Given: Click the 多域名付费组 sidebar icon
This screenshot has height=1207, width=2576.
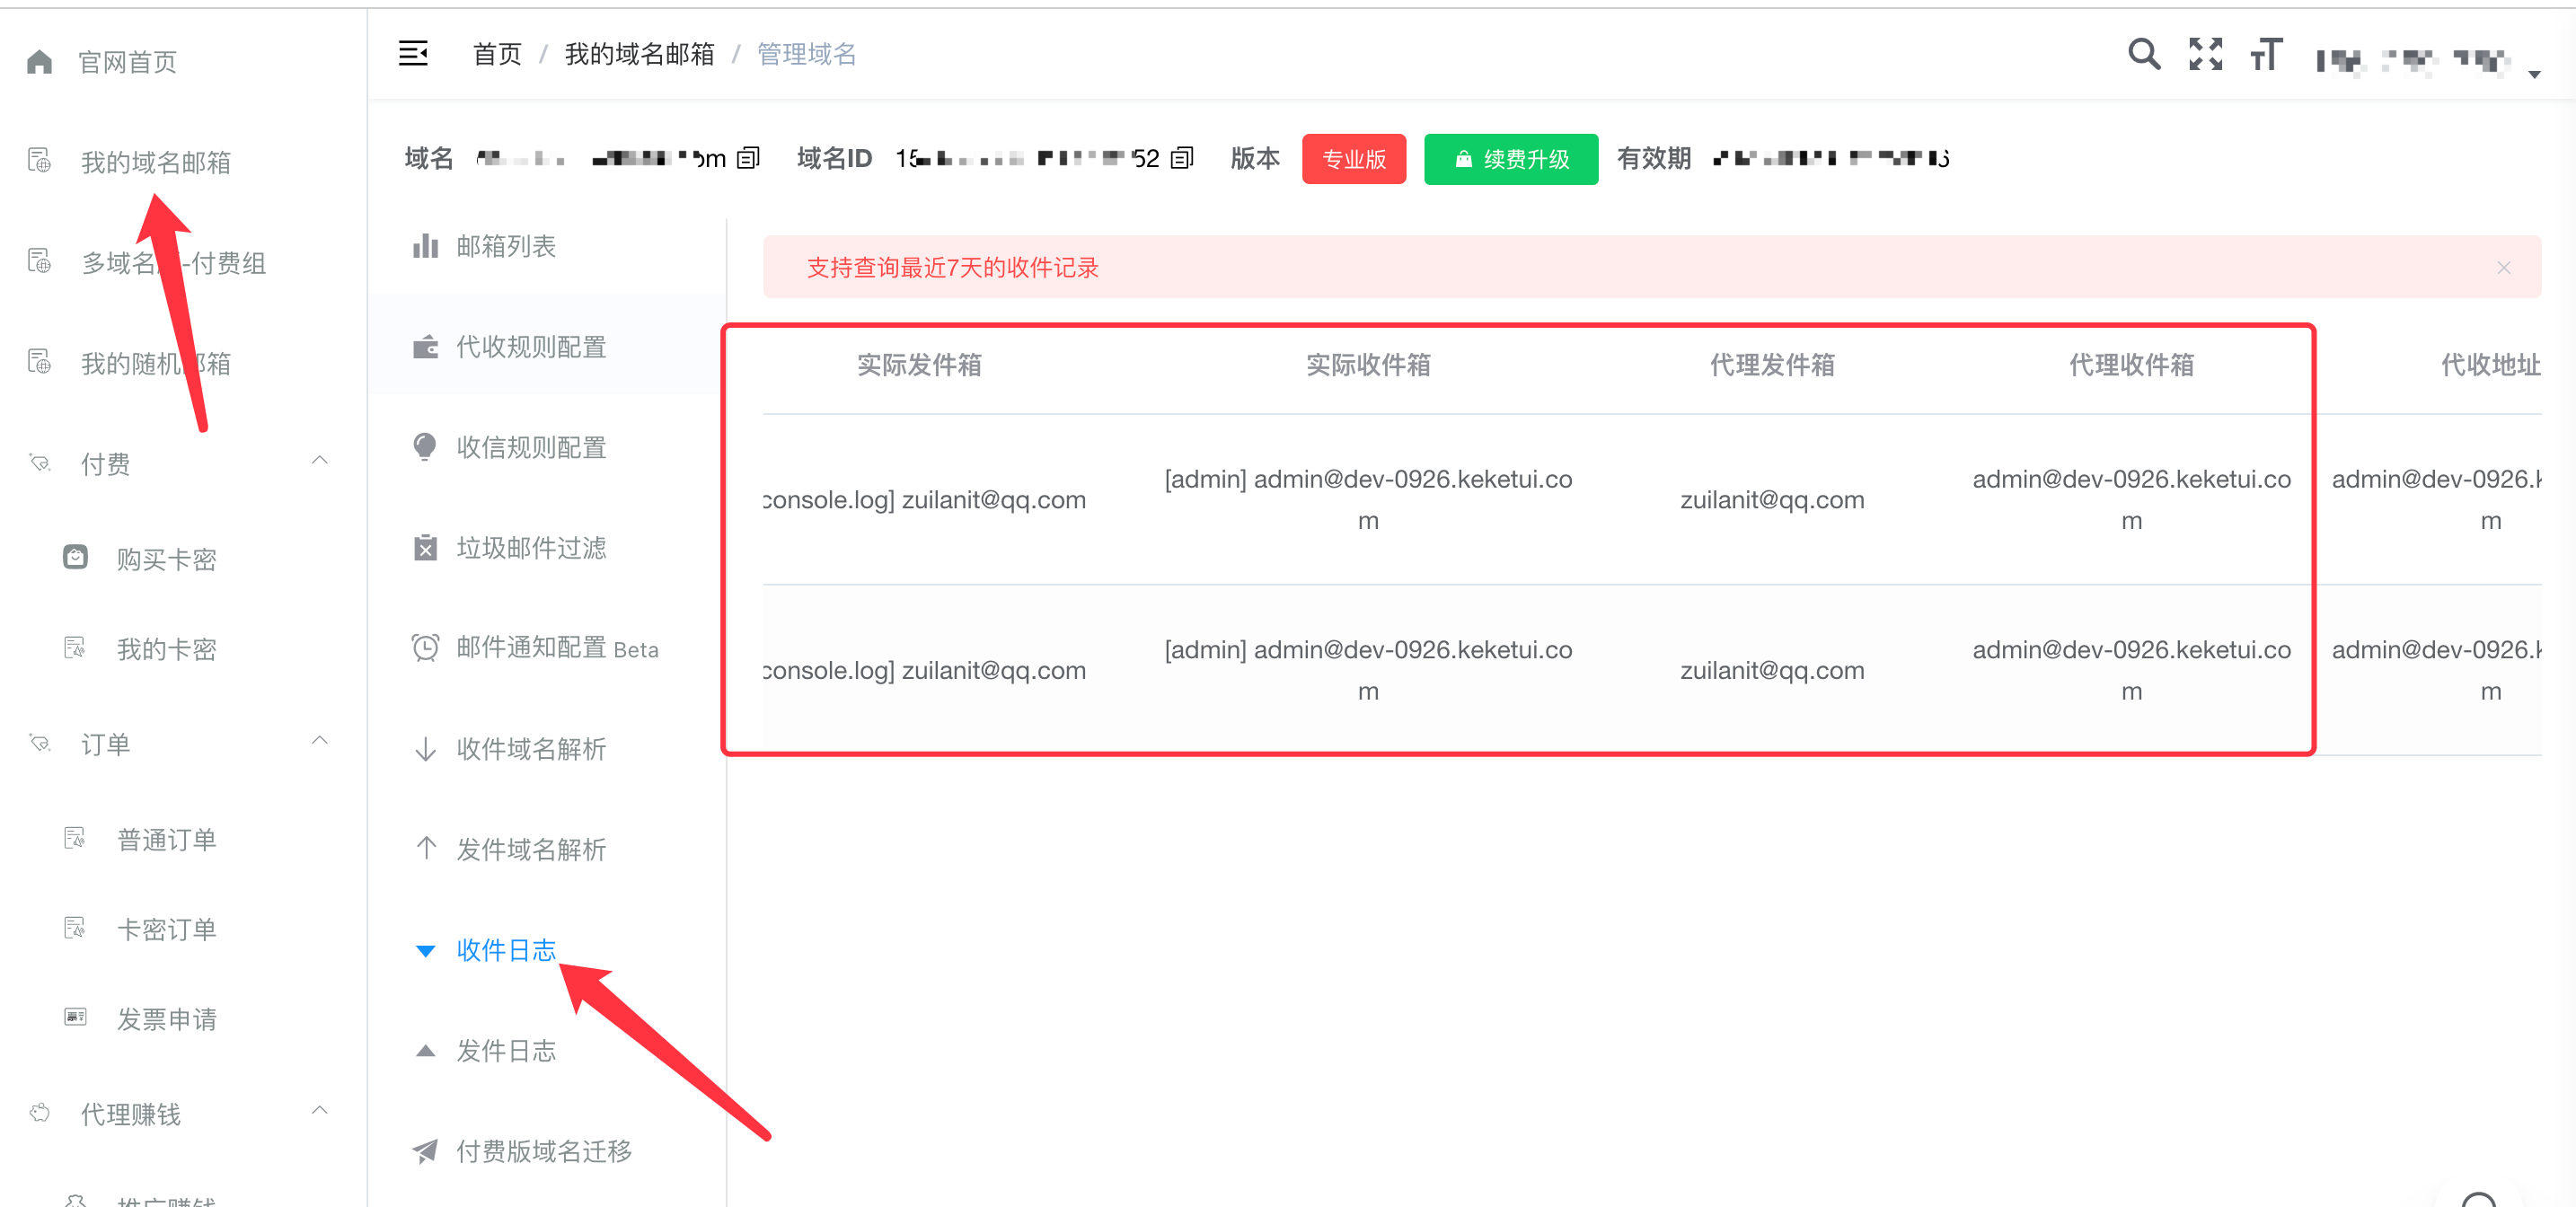Looking at the screenshot, I should coord(39,262).
